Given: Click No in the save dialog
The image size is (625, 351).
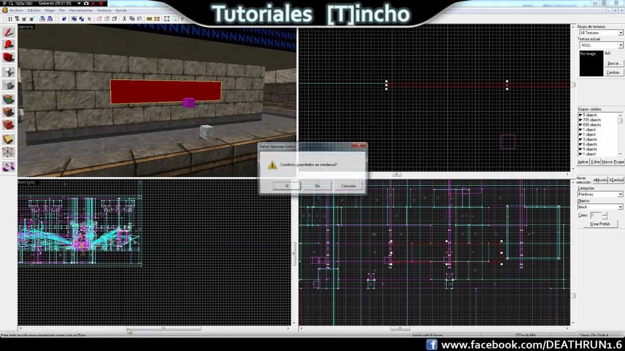Looking at the screenshot, I should pos(317,186).
